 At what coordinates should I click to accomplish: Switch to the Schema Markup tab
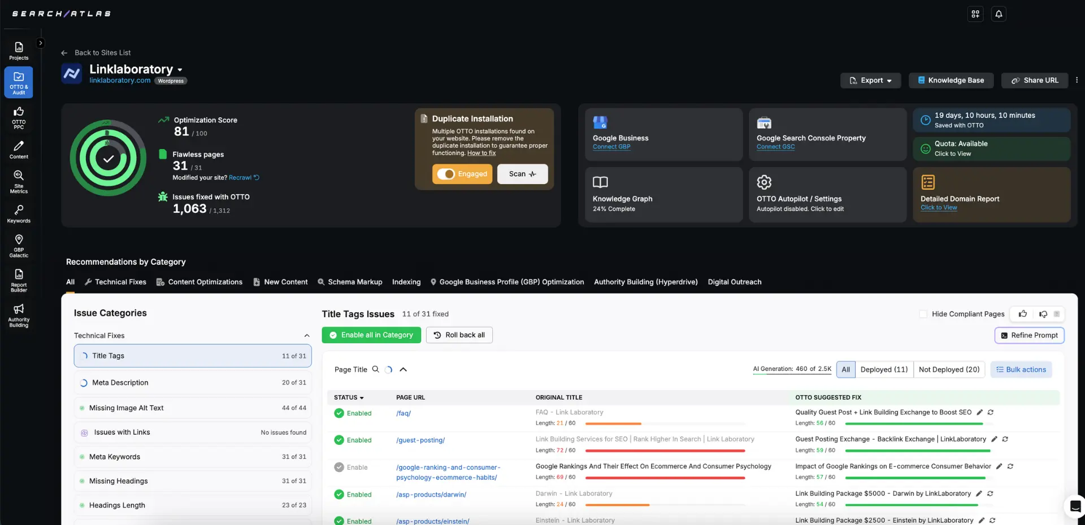click(350, 282)
